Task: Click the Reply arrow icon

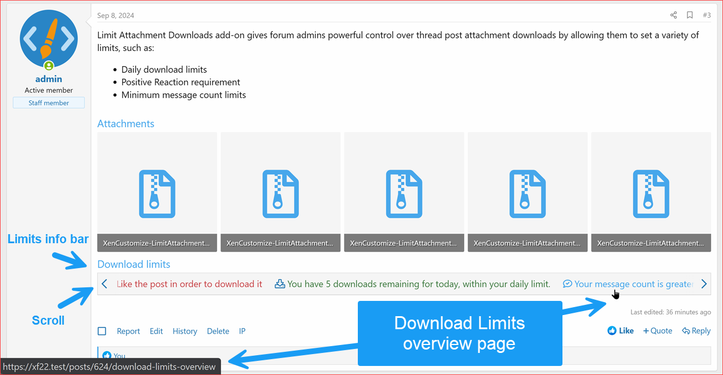Action: coord(685,331)
